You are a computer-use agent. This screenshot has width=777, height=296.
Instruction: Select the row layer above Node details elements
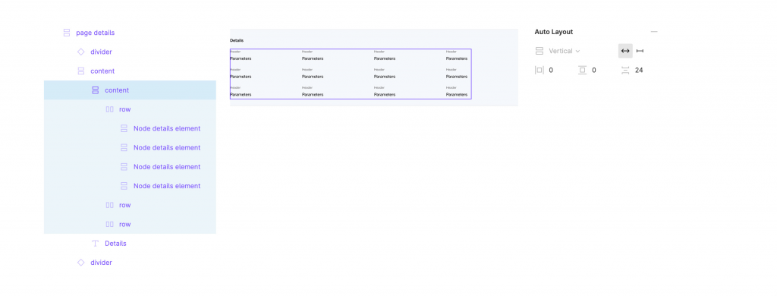coord(125,109)
